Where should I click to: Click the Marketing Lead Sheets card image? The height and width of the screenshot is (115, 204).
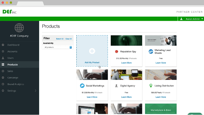point(161,40)
